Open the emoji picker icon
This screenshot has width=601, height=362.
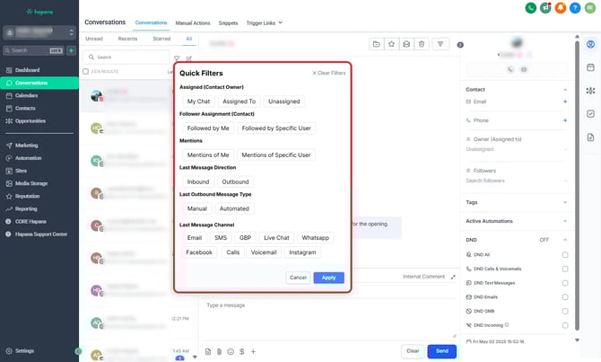coord(231,351)
